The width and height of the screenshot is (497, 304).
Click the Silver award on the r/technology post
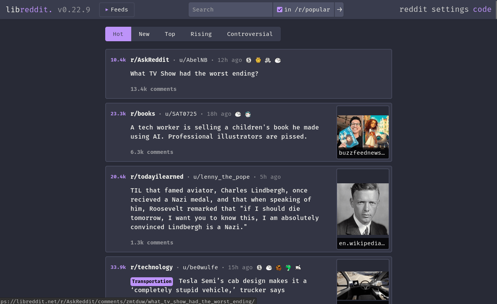pos(259,267)
